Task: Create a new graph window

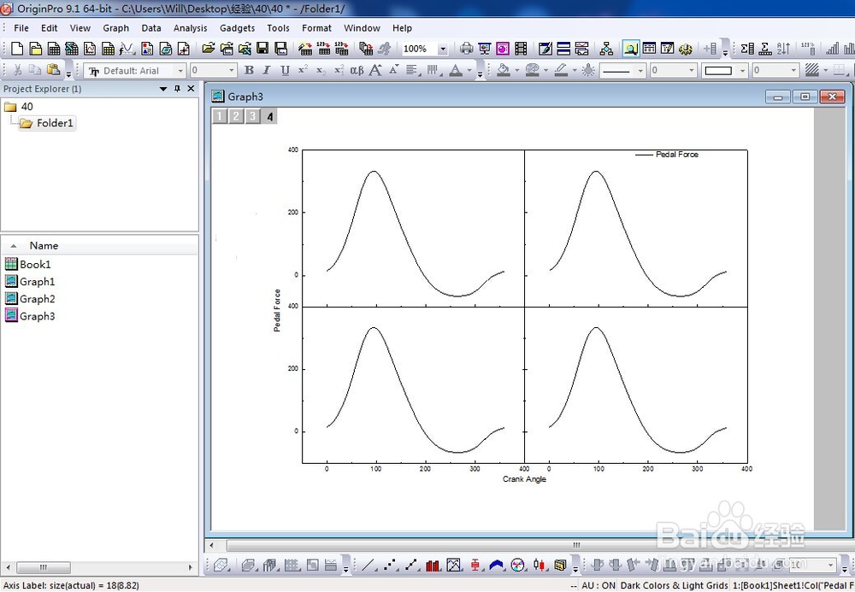Action: click(90, 49)
